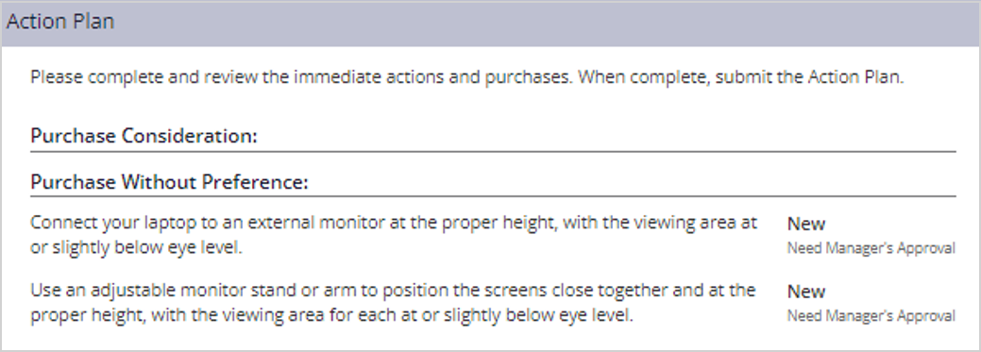
Task: Expand the Purchase Consideration section heading
Action: (x=144, y=136)
